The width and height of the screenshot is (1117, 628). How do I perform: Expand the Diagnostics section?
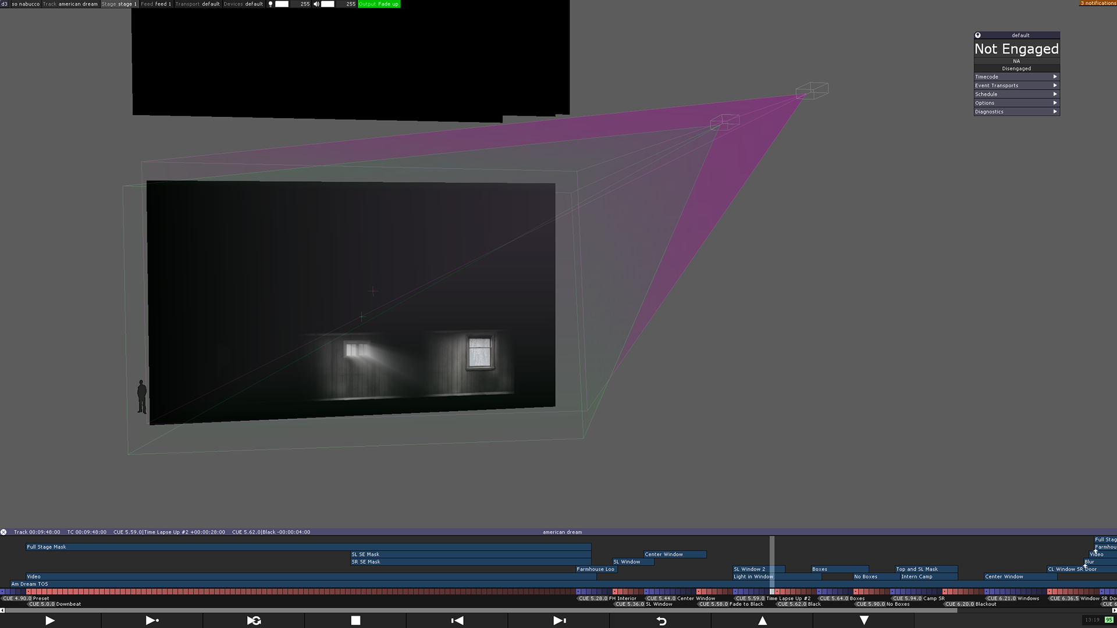pyautogui.click(x=1016, y=112)
